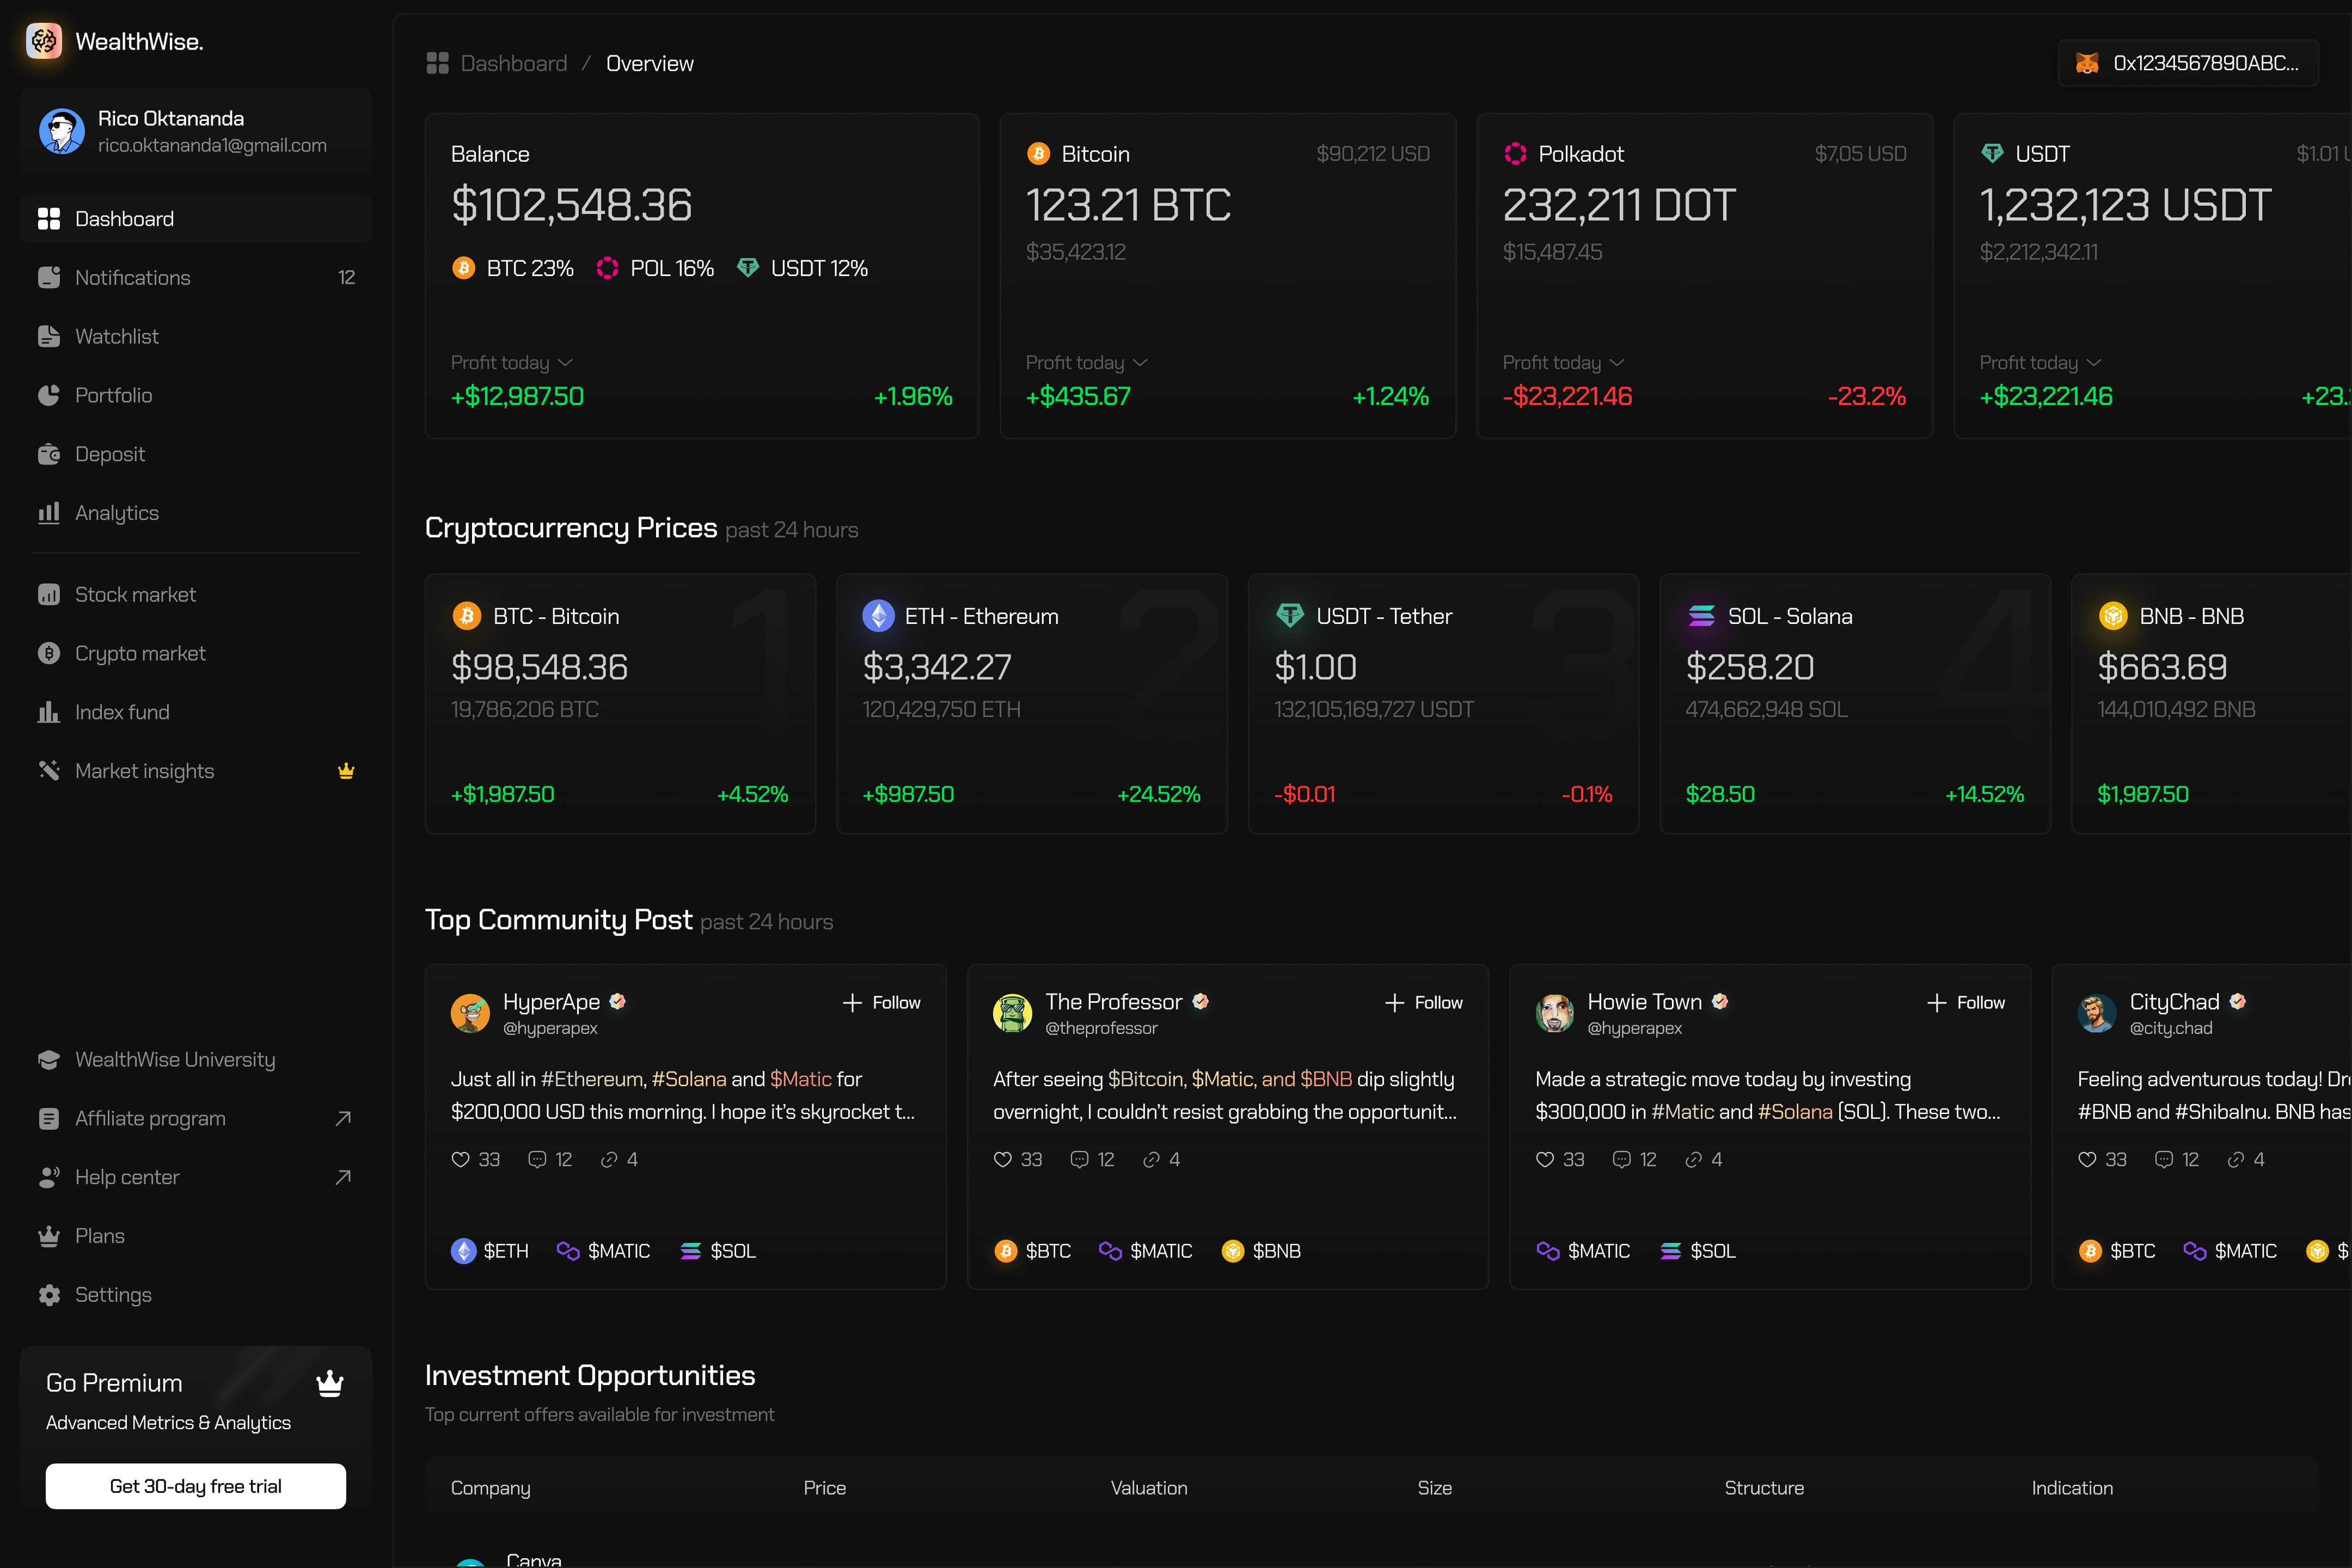This screenshot has height=1568, width=2352.
Task: Click the Bitcoin icon on BTC - Bitcoin price card
Action: pos(467,616)
